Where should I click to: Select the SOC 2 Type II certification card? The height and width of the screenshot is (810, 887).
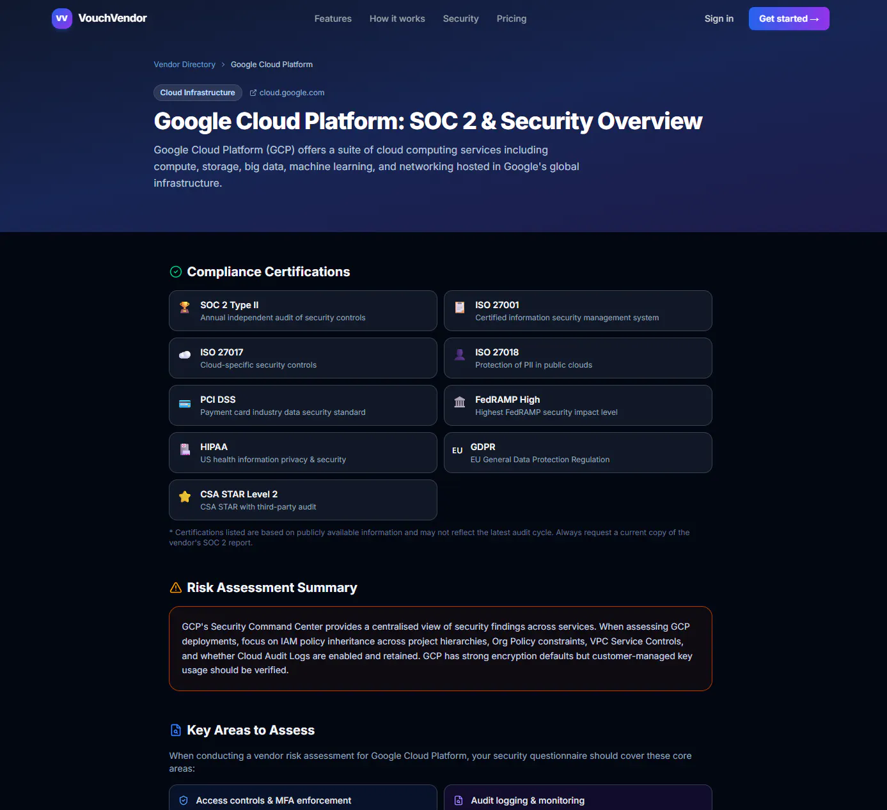(x=303, y=311)
